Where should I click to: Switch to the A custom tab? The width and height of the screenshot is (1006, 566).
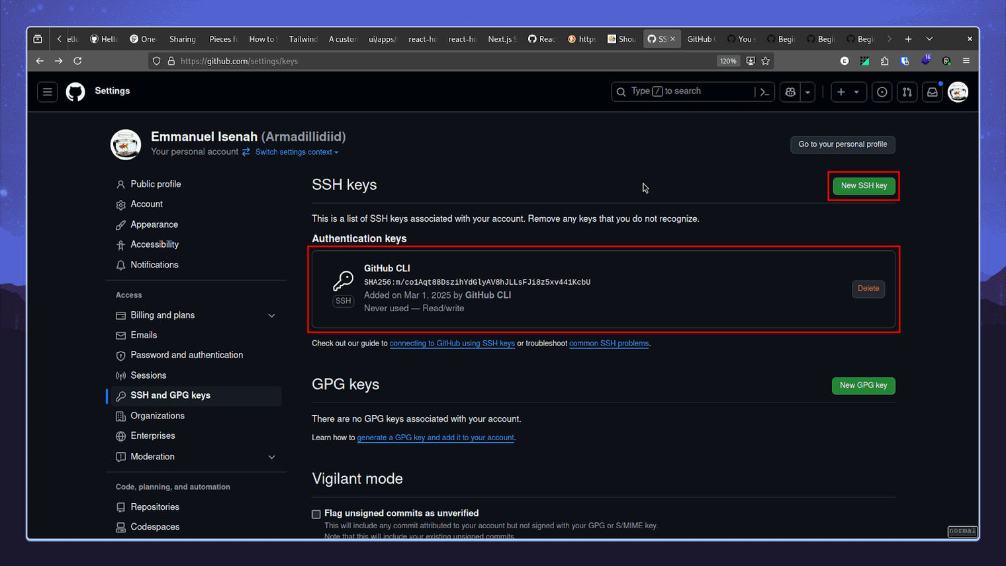(x=343, y=39)
